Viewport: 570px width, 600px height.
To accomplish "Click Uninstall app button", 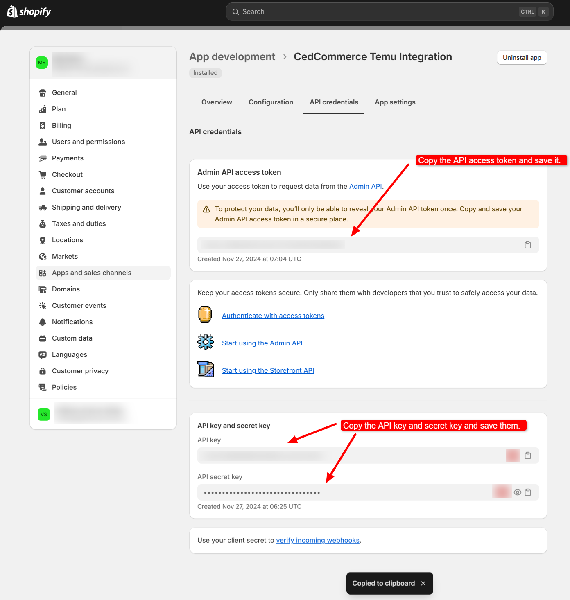I will [522, 58].
